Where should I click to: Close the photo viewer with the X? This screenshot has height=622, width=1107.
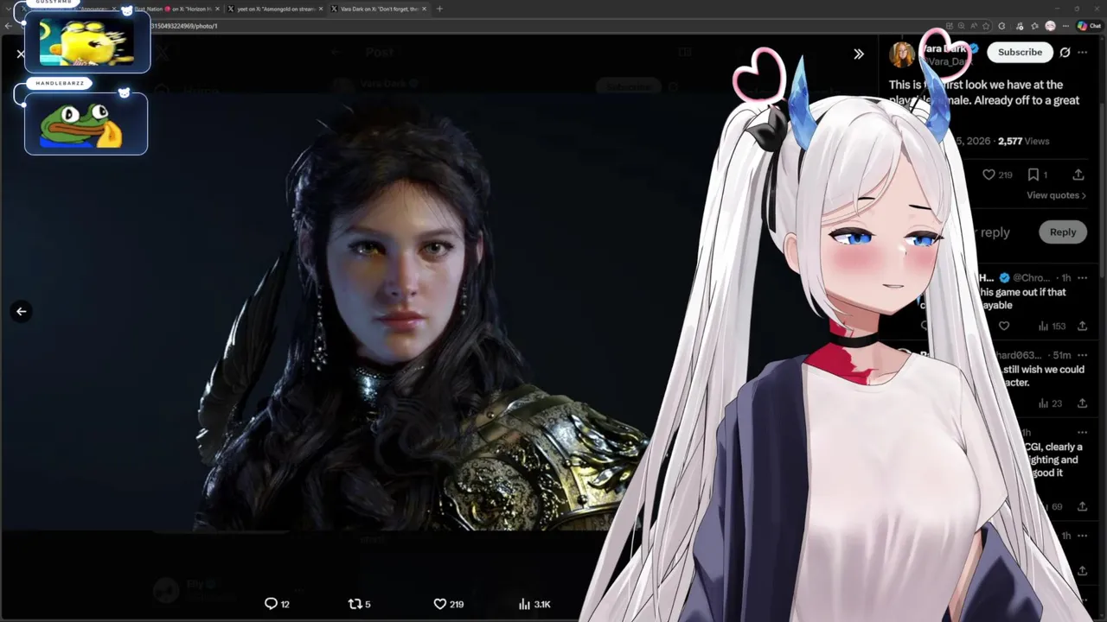pos(21,54)
